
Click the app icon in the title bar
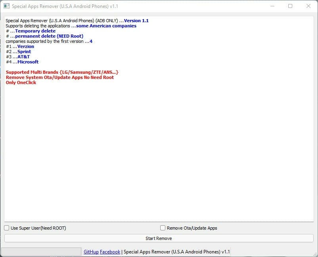(x=6, y=6)
